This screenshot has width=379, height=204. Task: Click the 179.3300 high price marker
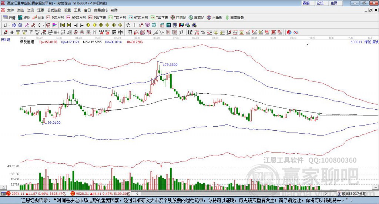point(170,65)
